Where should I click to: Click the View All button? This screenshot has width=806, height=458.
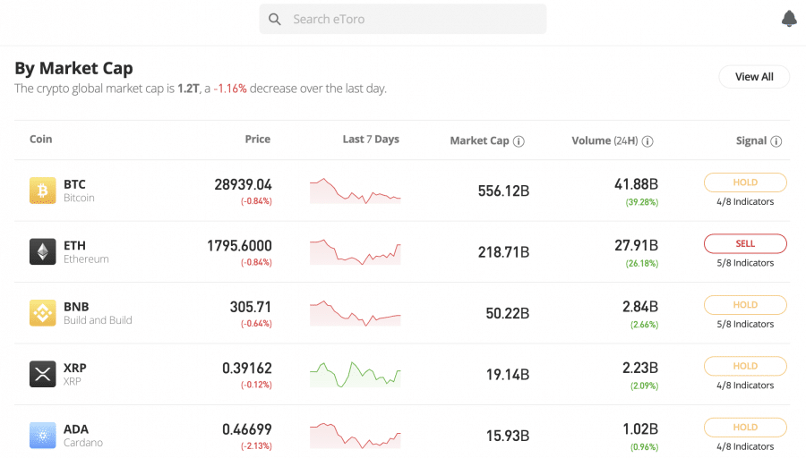click(x=754, y=77)
